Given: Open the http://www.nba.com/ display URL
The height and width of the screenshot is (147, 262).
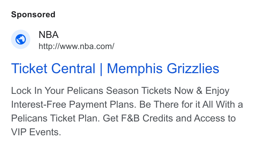Looking at the screenshot, I should pos(77,46).
